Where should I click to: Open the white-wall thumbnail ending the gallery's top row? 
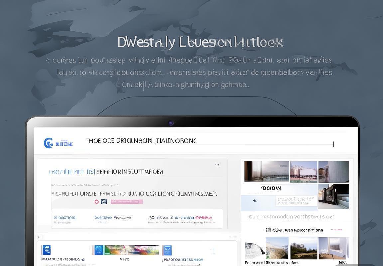tap(334, 172)
